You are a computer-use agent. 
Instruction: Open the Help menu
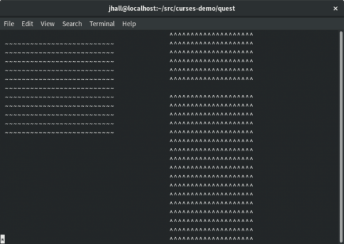click(129, 24)
